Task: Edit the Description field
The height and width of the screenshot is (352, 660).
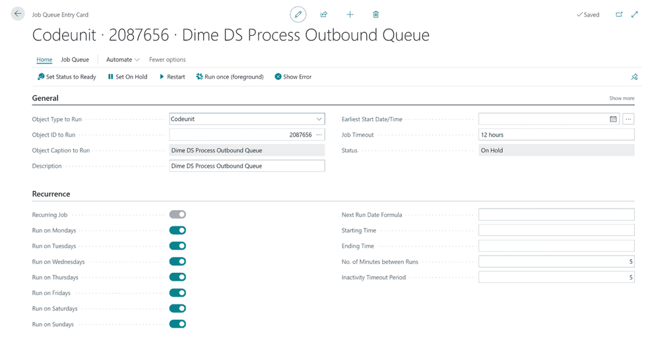Action: (247, 166)
